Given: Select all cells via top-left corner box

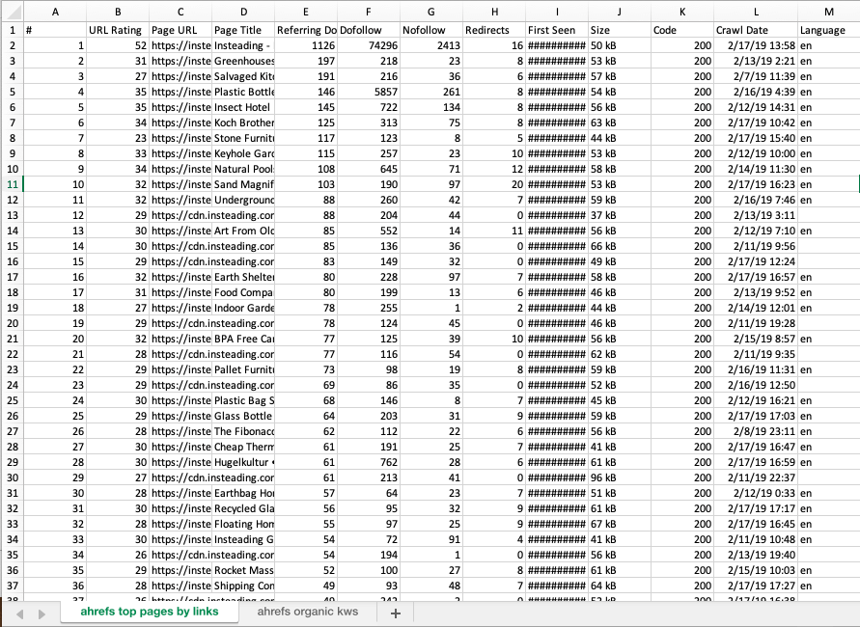Looking at the screenshot, I should (12, 11).
